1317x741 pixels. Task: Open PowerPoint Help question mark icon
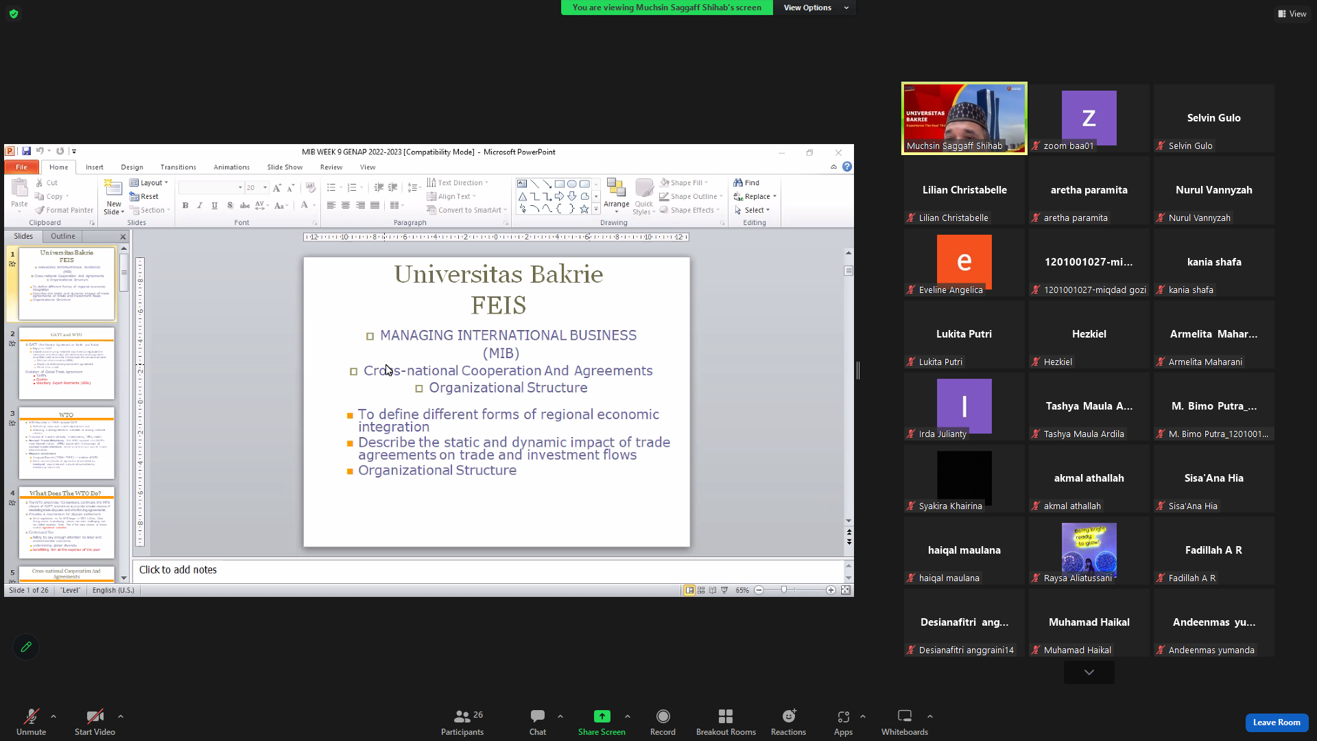click(x=847, y=167)
